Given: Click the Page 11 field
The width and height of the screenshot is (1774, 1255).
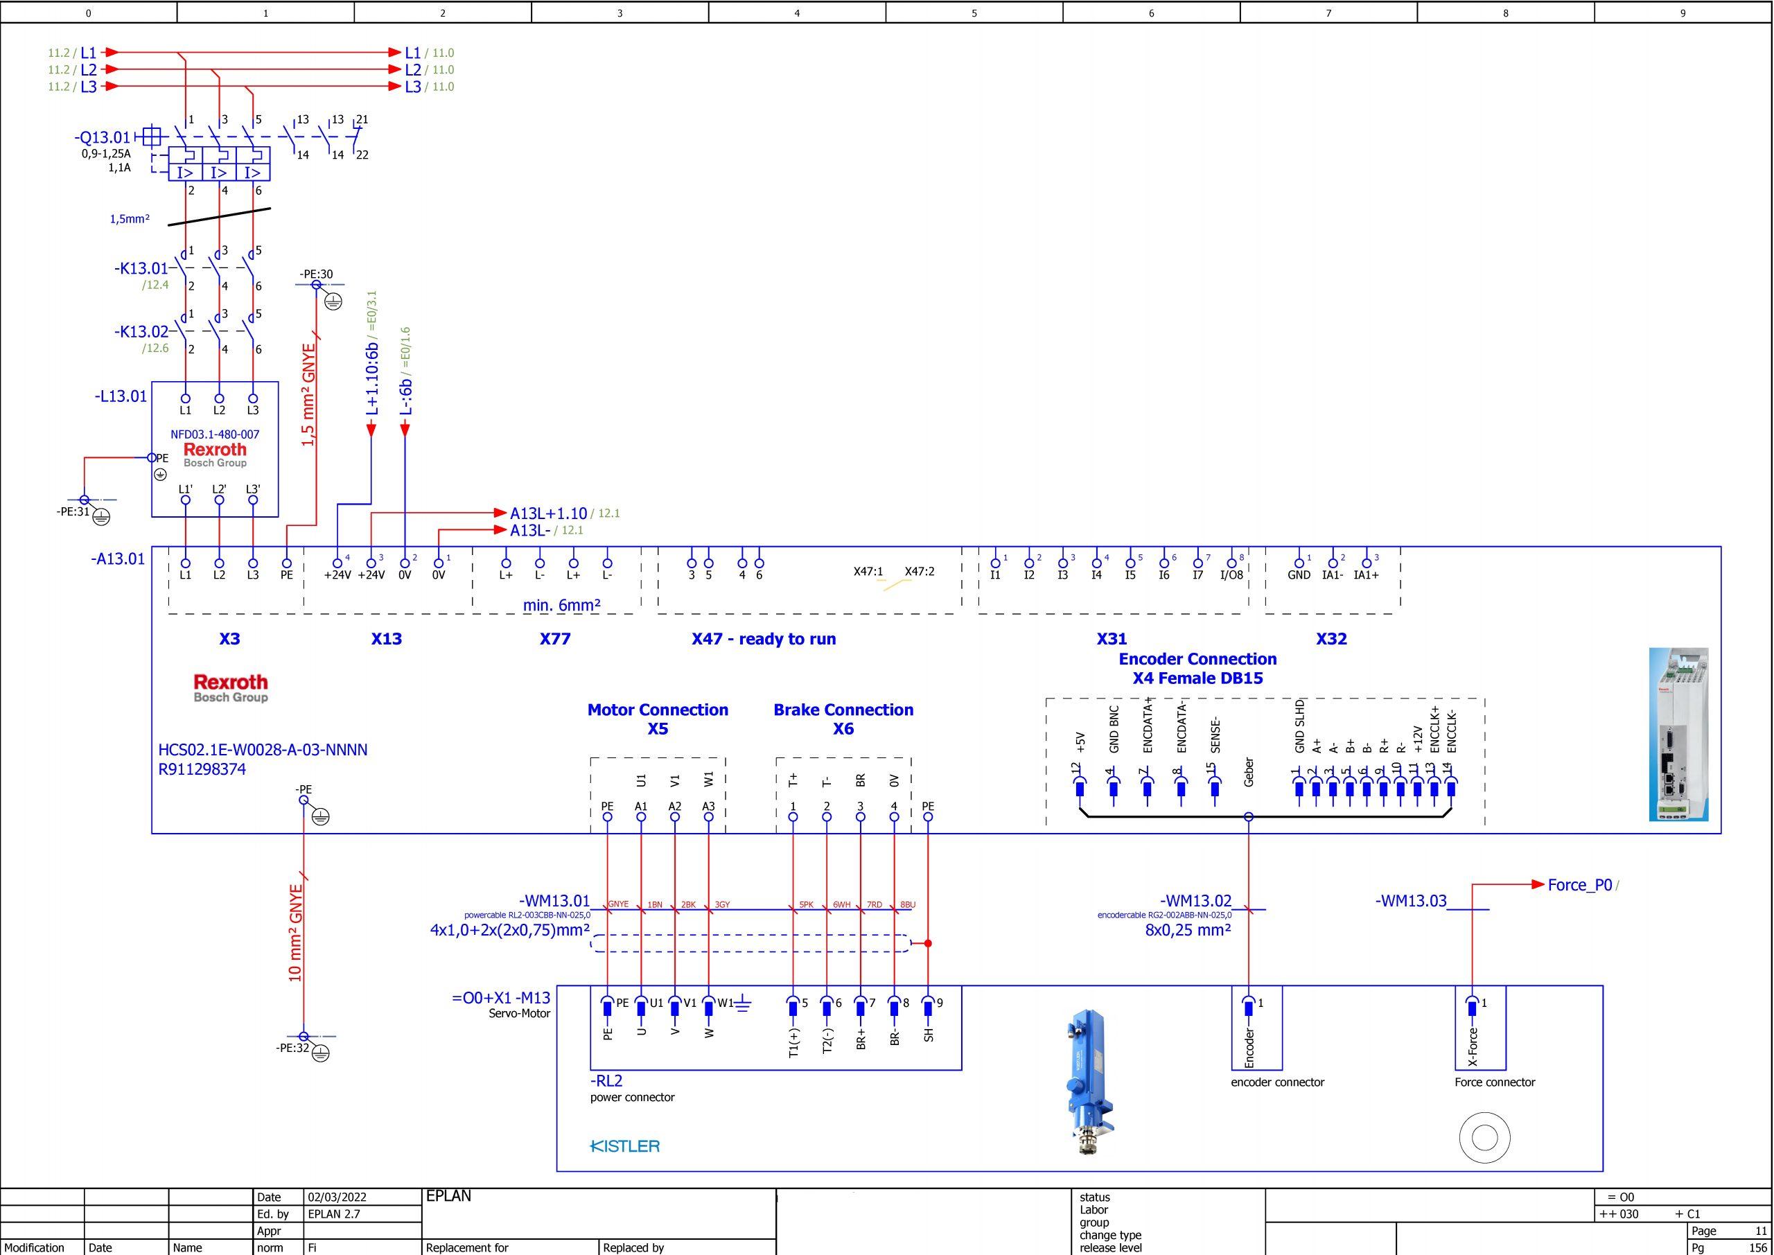Looking at the screenshot, I should (x=1729, y=1231).
